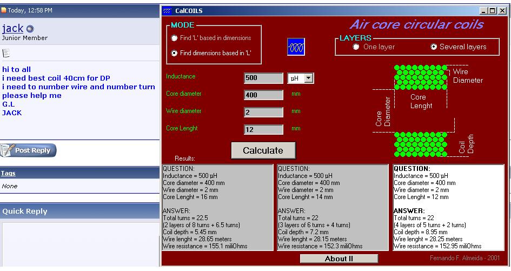Click the 'Total turns = 22.5' result line

click(x=185, y=218)
